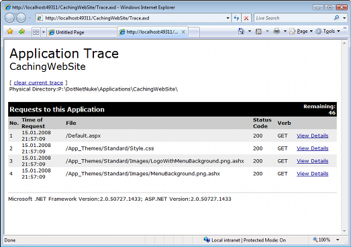Click the .NET Framework Version footer text

point(119,199)
